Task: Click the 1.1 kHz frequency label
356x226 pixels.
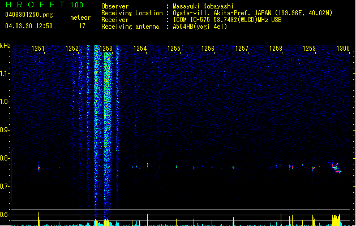Action: [x=5, y=73]
